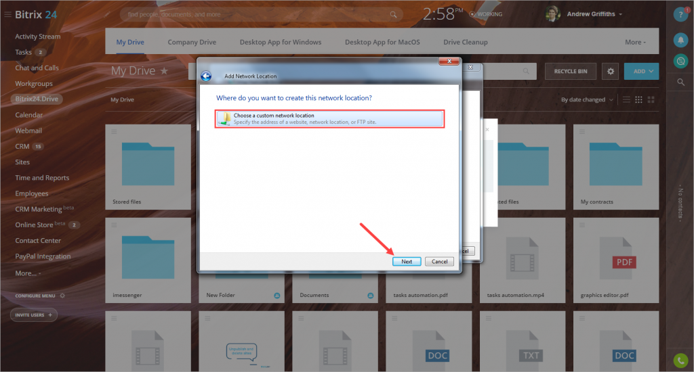Click CONFIGURE MENU link
The width and height of the screenshot is (694, 372).
click(x=35, y=296)
